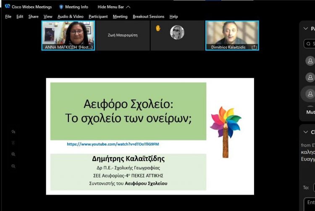
Task: Open the Meeting menu
Action: click(x=120, y=17)
